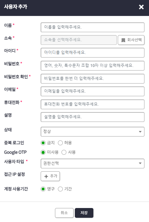Click the 취소 button
This screenshot has width=149, height=222.
[x=64, y=213]
